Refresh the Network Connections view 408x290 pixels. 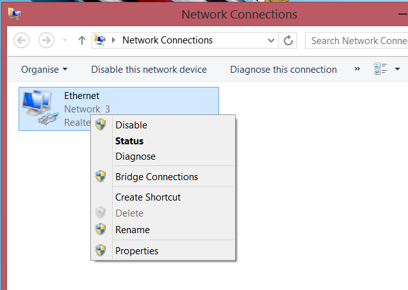point(288,40)
